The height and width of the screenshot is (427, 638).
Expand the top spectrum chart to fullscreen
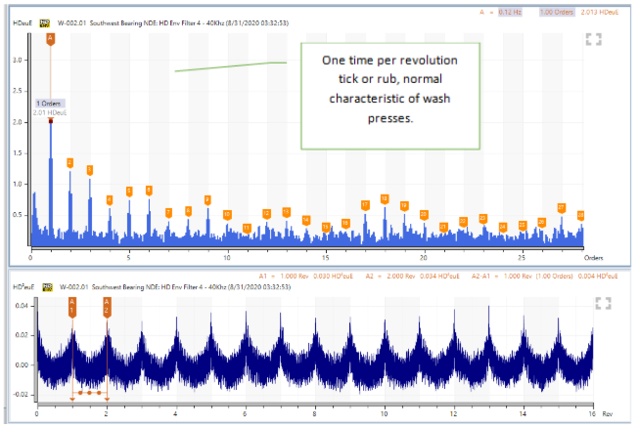[x=592, y=39]
